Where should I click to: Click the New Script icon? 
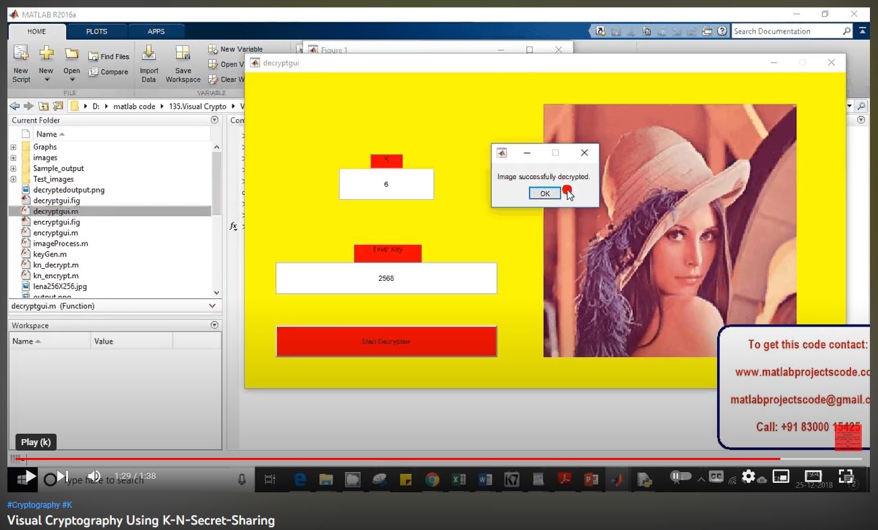pos(21,55)
